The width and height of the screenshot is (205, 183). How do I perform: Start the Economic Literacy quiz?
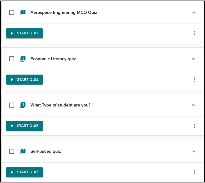click(x=24, y=80)
